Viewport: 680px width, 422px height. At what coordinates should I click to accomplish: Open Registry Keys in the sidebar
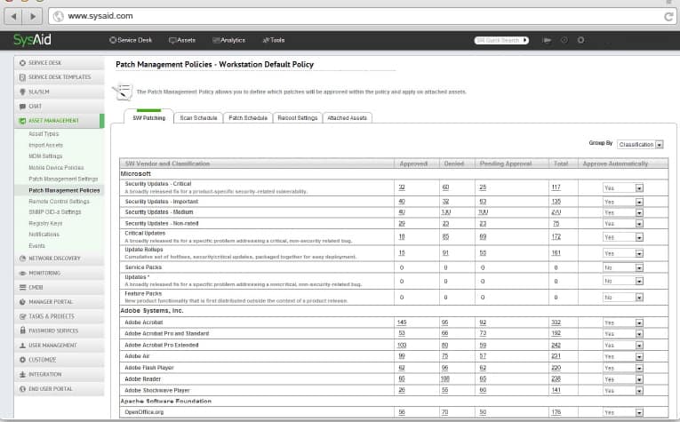click(x=45, y=224)
